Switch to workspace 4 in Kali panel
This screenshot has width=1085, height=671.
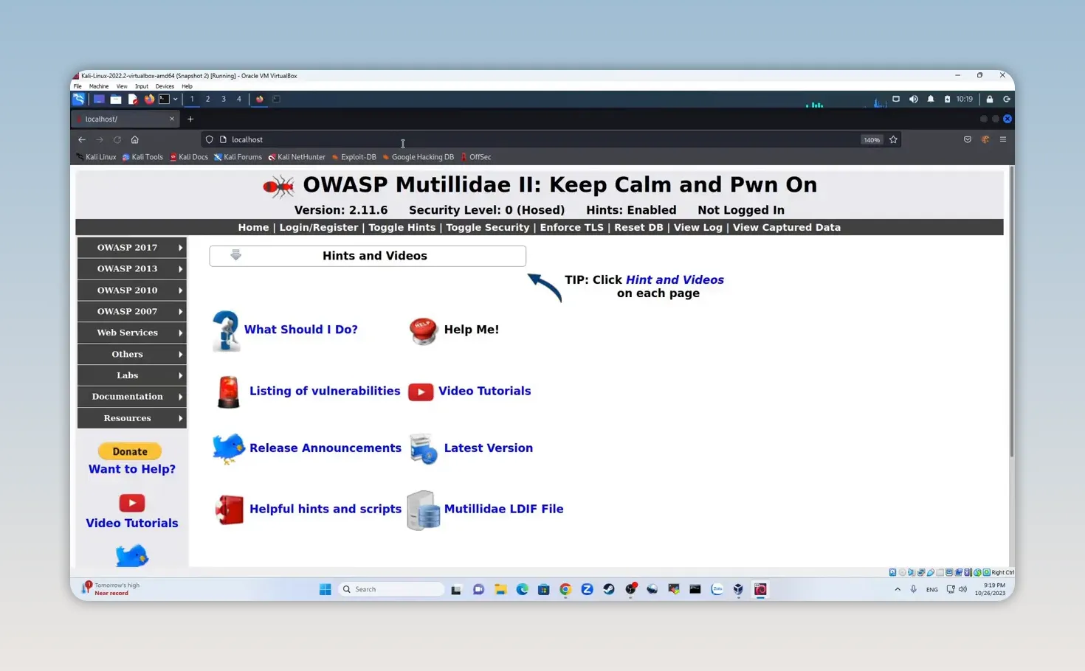tap(239, 99)
